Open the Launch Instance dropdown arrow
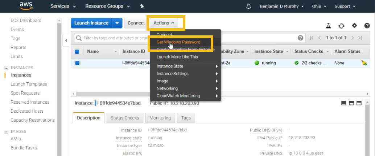The image size is (375, 156). coord(117,23)
